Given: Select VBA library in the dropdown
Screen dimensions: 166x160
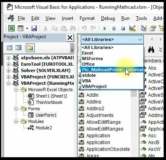Looking at the screenshot, I should pos(112,81).
